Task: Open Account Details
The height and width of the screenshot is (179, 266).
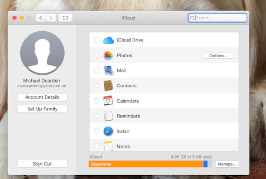Action: [x=42, y=97]
